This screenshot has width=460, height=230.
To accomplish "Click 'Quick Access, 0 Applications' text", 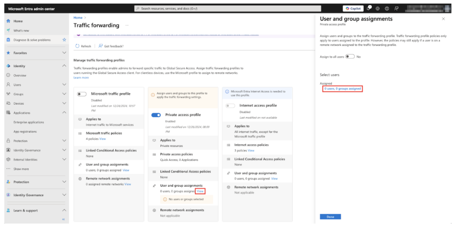I will [x=179, y=160].
